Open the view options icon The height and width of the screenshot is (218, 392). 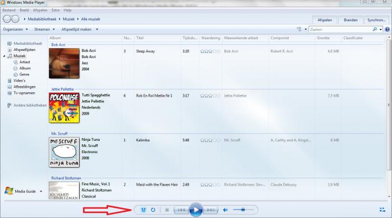tap(299, 29)
